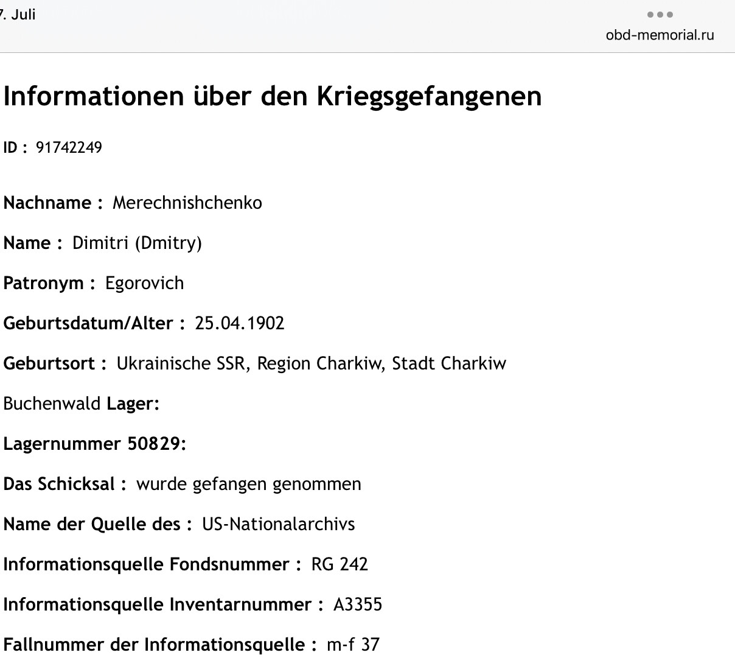Select the birthplace Ukrainische SSR, Region Charkiw
The height and width of the screenshot is (658, 735).
250,363
